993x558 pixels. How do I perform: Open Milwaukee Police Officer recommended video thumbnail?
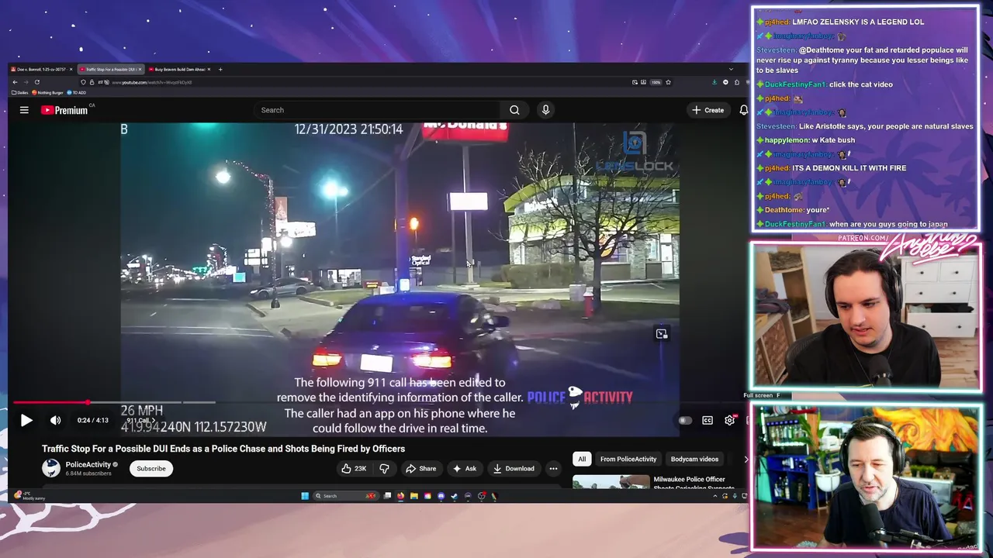(x=611, y=481)
